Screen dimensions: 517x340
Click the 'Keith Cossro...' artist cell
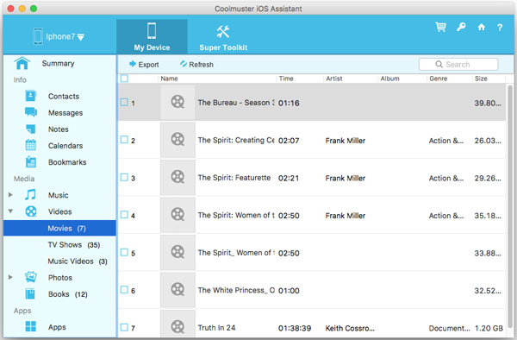click(350, 328)
